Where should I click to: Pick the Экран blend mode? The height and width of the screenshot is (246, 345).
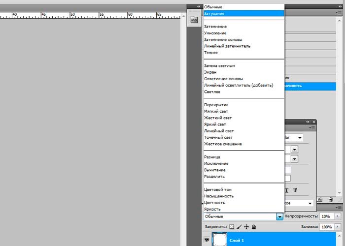coord(210,72)
